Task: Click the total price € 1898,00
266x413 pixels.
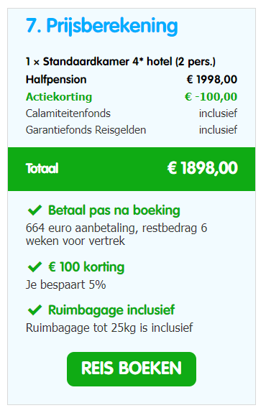Action: coord(203,168)
